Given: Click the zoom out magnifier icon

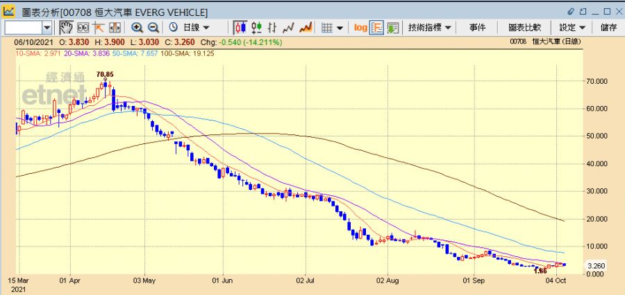Looking at the screenshot, I should pos(153,27).
